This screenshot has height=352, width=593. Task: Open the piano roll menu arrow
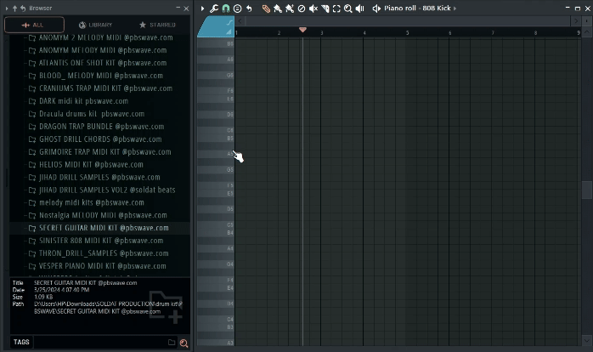coord(203,9)
